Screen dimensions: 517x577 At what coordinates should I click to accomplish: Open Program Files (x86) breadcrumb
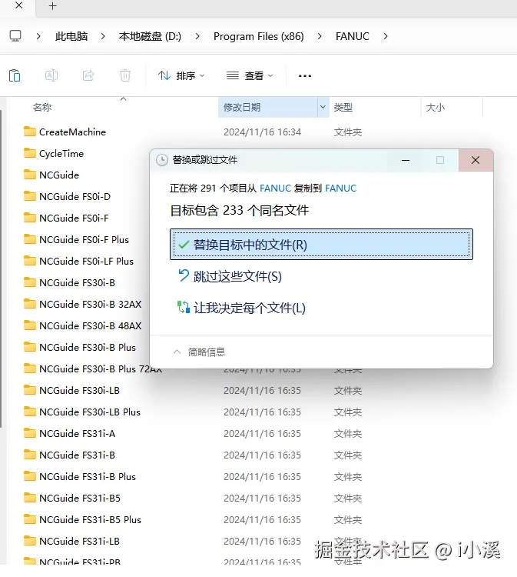pos(259,36)
